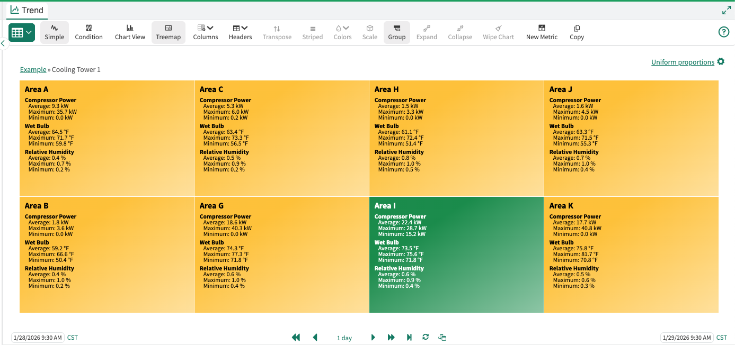Viewport: 735px width, 345px height.
Task: Step back a full display range
Action: pyautogui.click(x=296, y=338)
